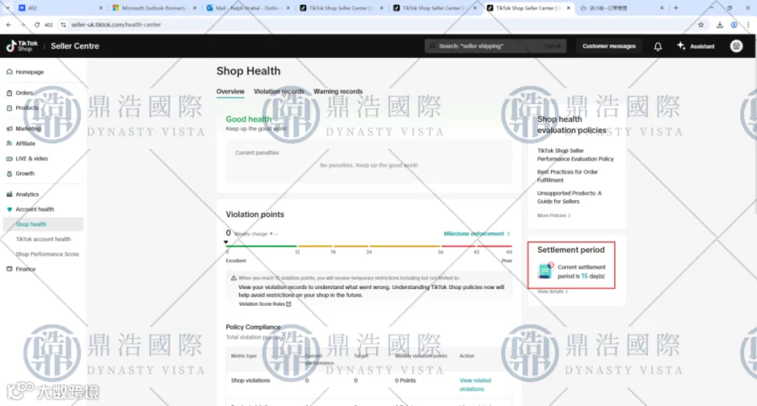Viewport: 757px width, 406px height.
Task: Open Customer messages button
Action: (609, 46)
